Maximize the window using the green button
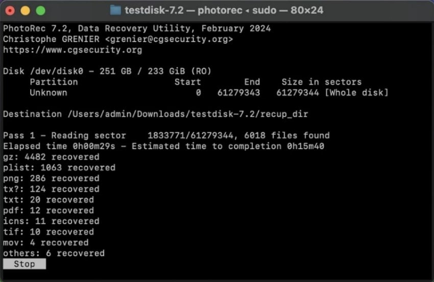This screenshot has height=282, width=434. tap(40, 10)
